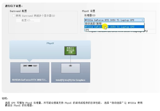Viewport: 160px width, 111px height.
Task: Click the PhysX 设置 group heading
Action: pos(89,11)
